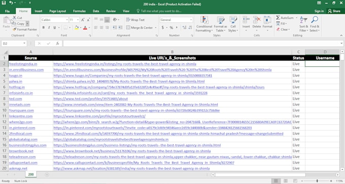Click the Increase Indent icon

point(120,27)
